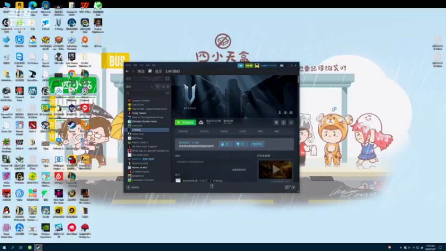The width and height of the screenshot is (446, 251).
Task: Open the Steam desktop shortcut icon
Action: pos(72,125)
